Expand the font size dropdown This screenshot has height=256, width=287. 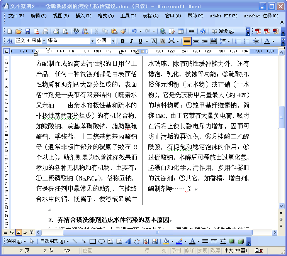[x=113, y=41]
